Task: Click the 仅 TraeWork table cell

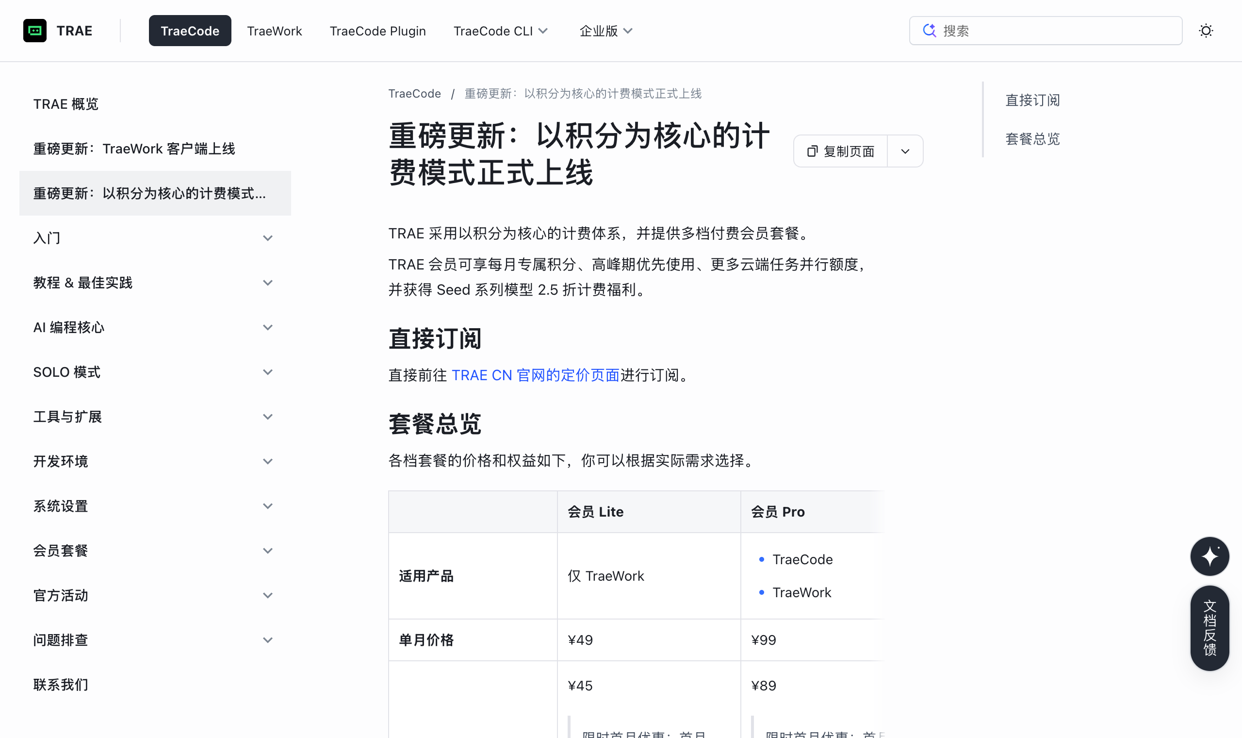Action: pyautogui.click(x=648, y=576)
